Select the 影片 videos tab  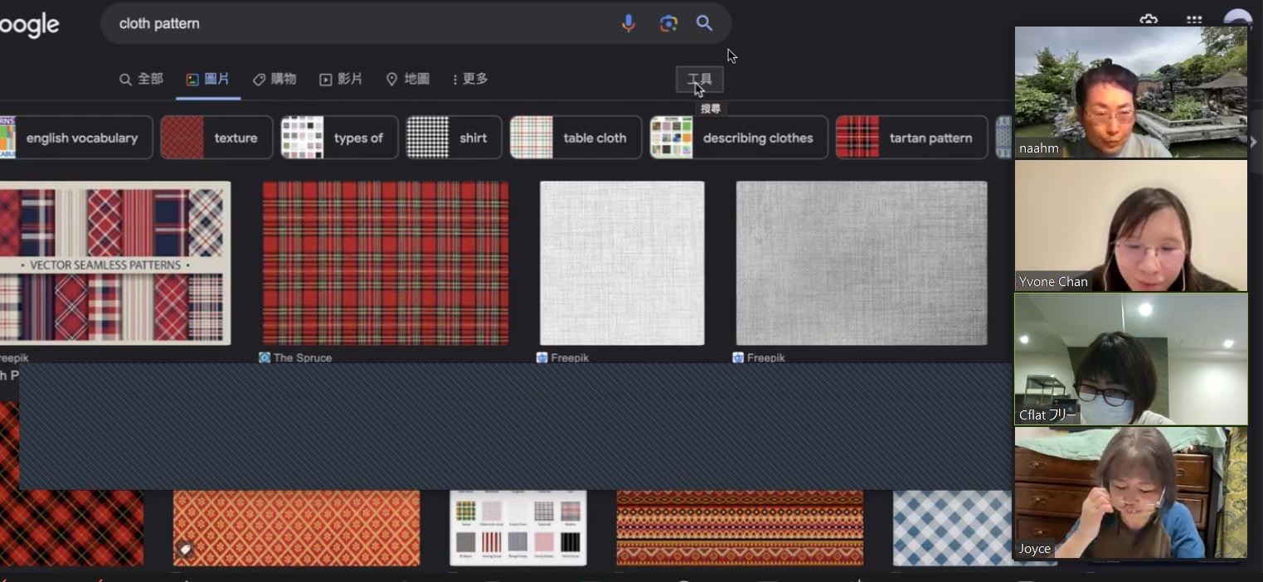[341, 79]
